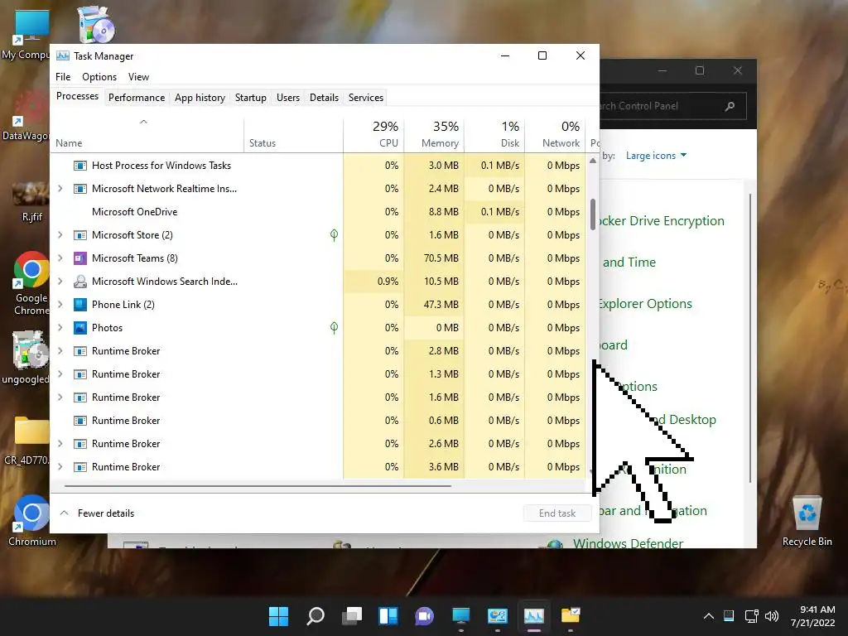Click the network tray icon
This screenshot has height=636, width=848.
tap(751, 615)
